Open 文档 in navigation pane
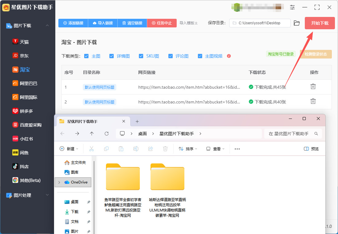This screenshot has height=234, width=338. (x=72, y=221)
